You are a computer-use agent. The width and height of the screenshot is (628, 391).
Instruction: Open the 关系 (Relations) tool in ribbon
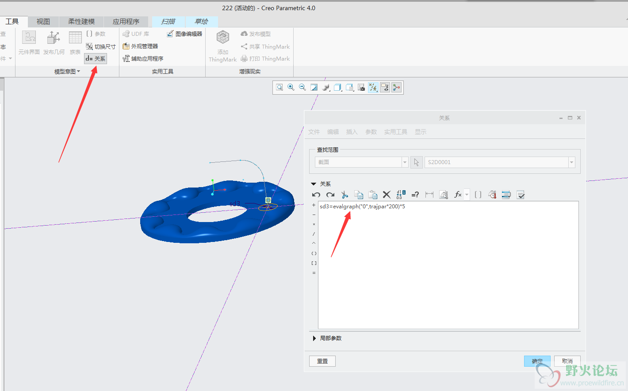96,58
